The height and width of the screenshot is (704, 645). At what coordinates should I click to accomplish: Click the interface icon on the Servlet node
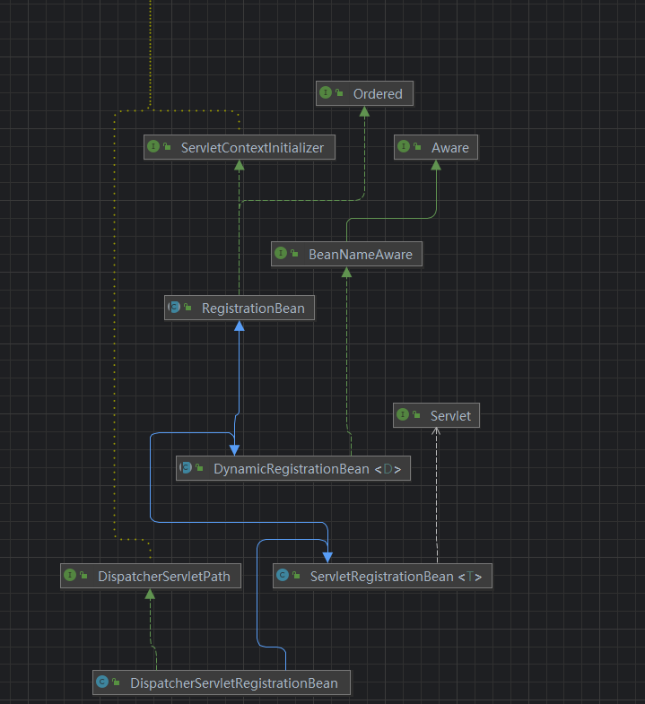click(403, 415)
